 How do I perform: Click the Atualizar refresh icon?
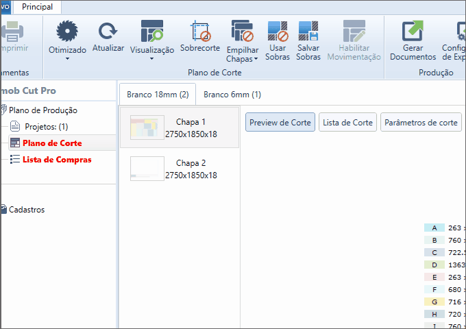point(108,31)
